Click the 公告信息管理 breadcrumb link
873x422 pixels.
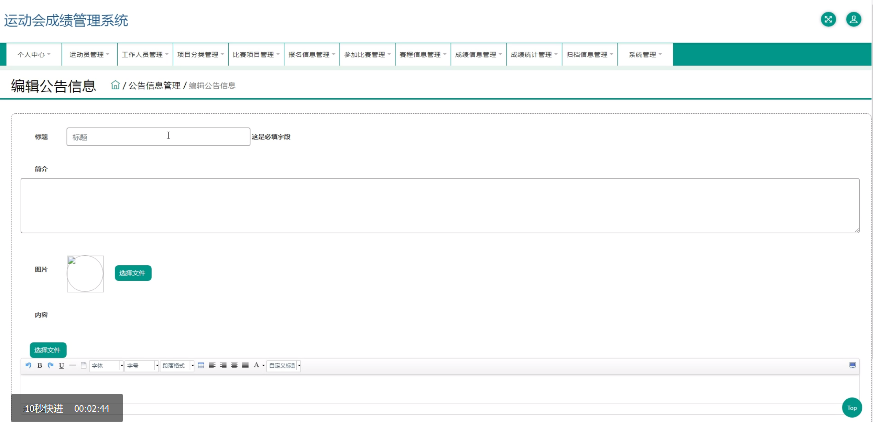pos(154,86)
